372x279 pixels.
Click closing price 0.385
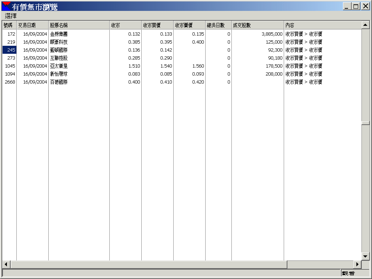[134, 42]
